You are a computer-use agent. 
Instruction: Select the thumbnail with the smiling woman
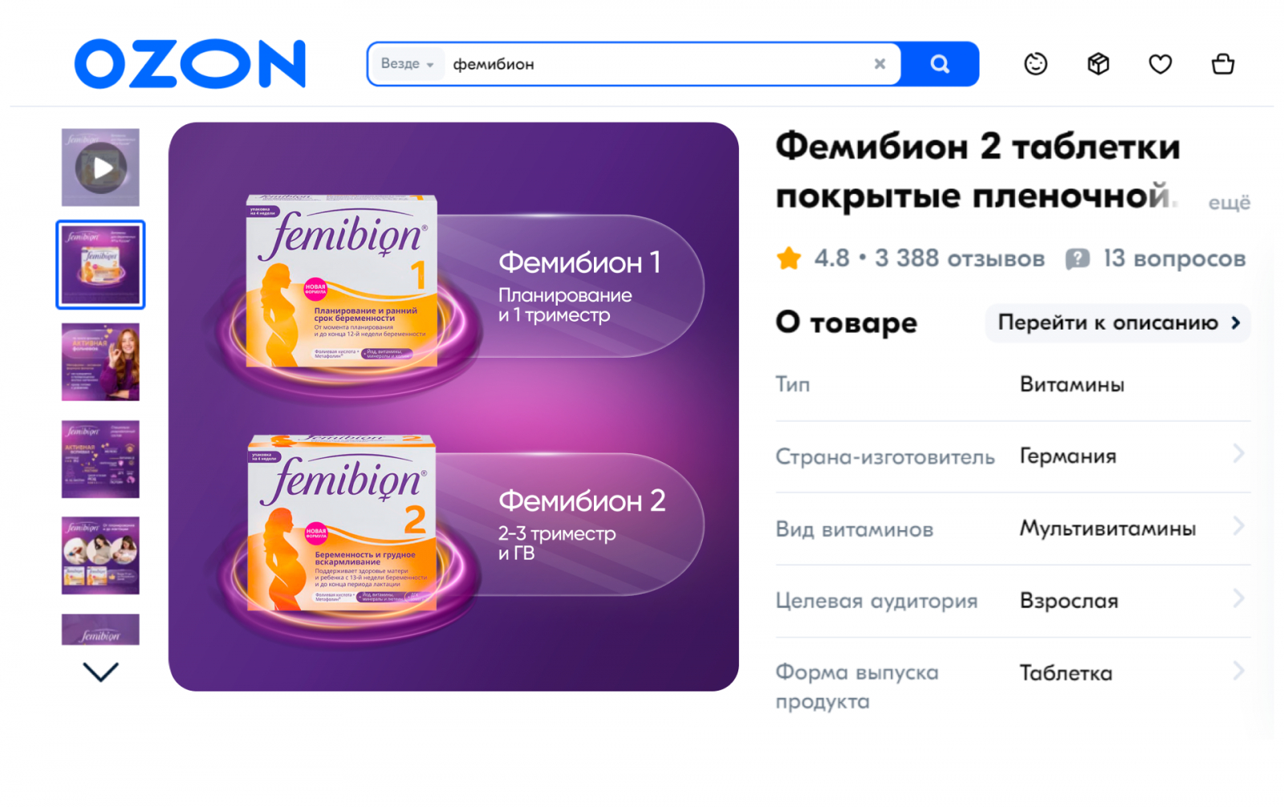(x=100, y=362)
